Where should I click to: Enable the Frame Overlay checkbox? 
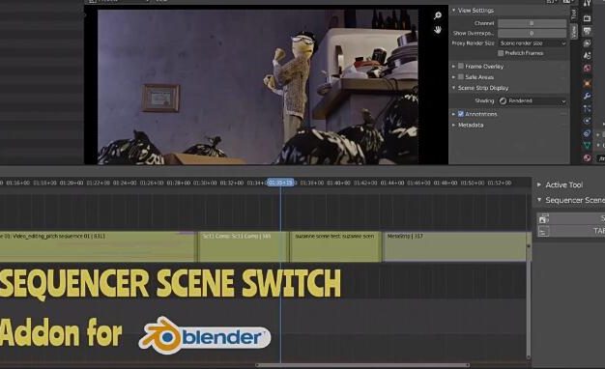tap(461, 66)
